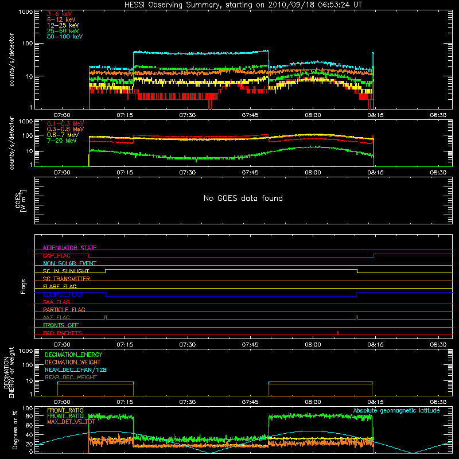The image size is (459, 459).
Task: Click the REAR_DEC_WEIGHT legend label
Action: [71, 378]
